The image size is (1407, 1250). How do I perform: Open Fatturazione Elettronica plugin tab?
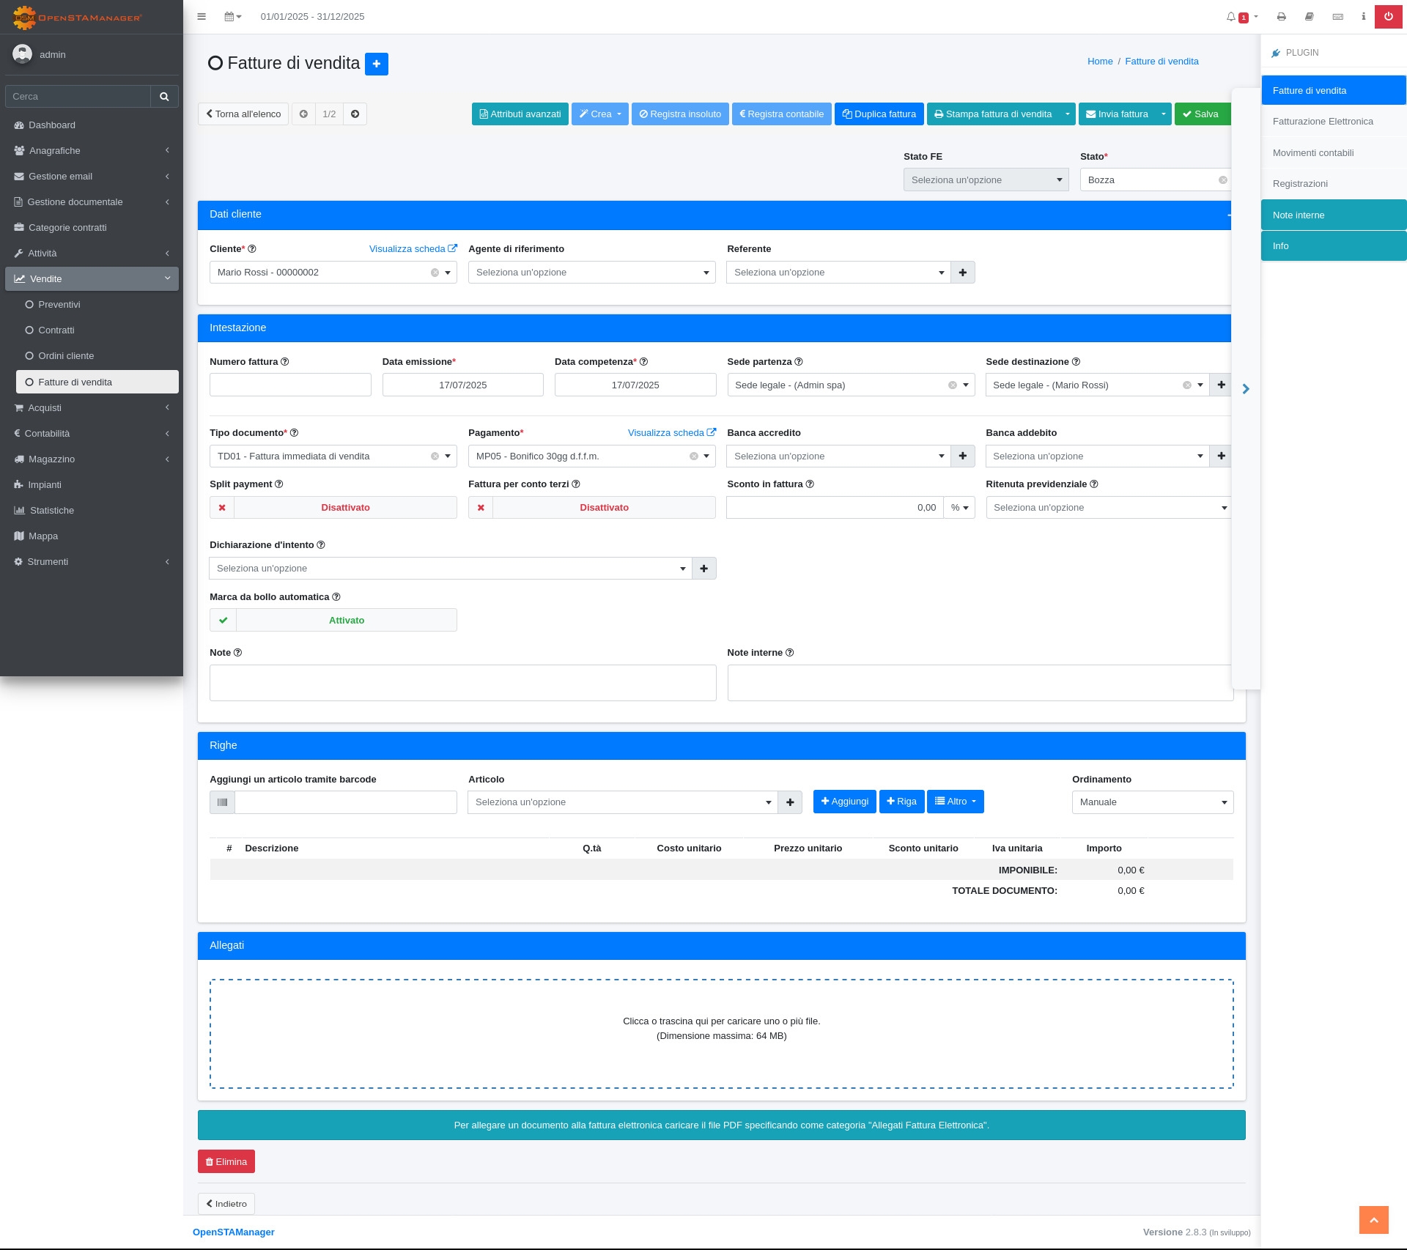pyautogui.click(x=1323, y=122)
